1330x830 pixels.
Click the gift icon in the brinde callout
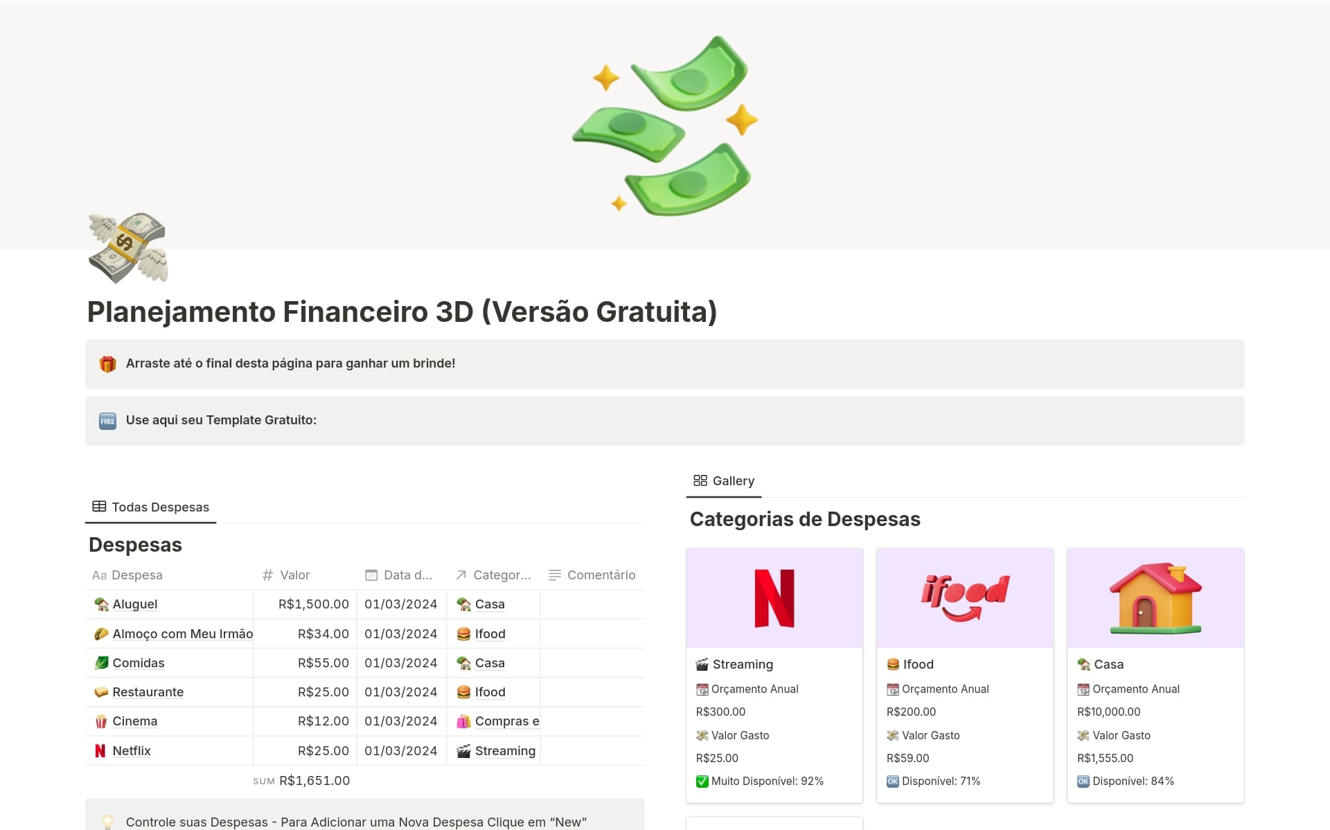click(x=107, y=363)
